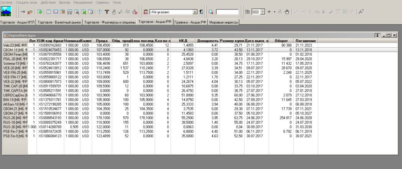This screenshot has width=402, height=169.
Task: Click the chart candles icon before M60
Action: click(247, 12)
